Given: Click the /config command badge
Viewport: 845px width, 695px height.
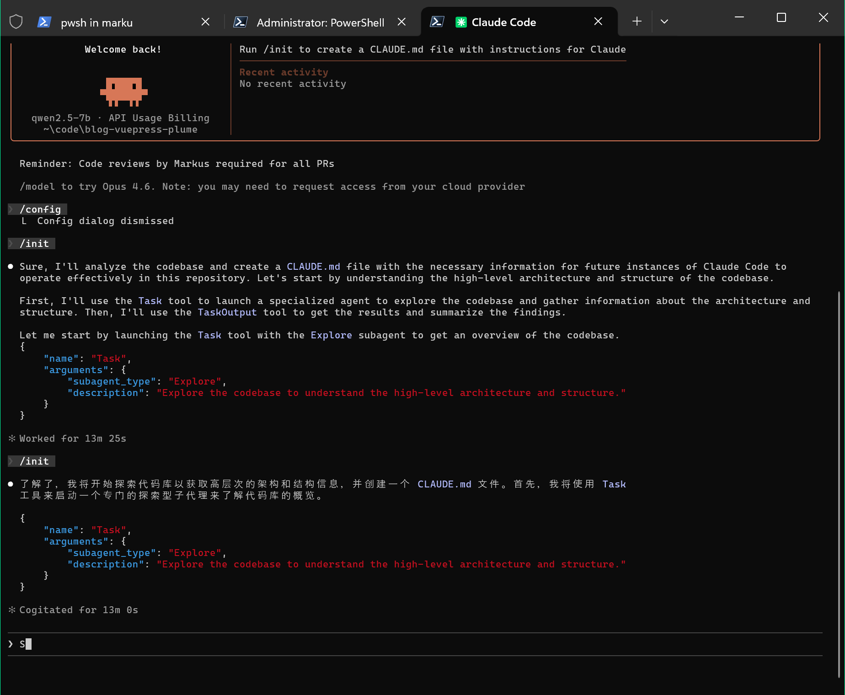Looking at the screenshot, I should tap(37, 209).
